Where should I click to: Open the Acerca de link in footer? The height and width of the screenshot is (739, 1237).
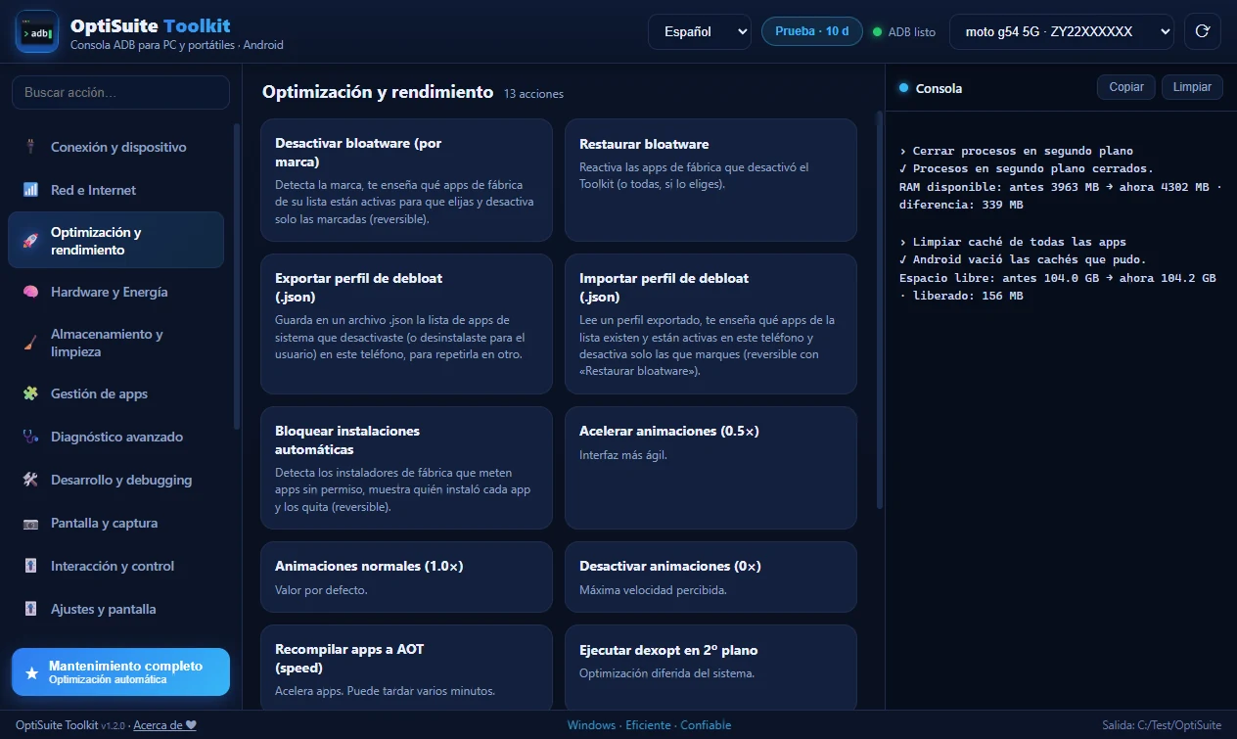click(164, 725)
